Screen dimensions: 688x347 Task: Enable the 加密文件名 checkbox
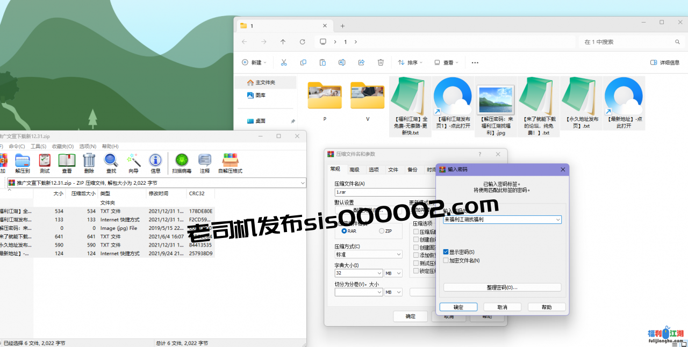click(446, 261)
